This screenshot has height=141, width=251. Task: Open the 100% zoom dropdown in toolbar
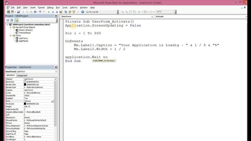click(x=173, y=12)
